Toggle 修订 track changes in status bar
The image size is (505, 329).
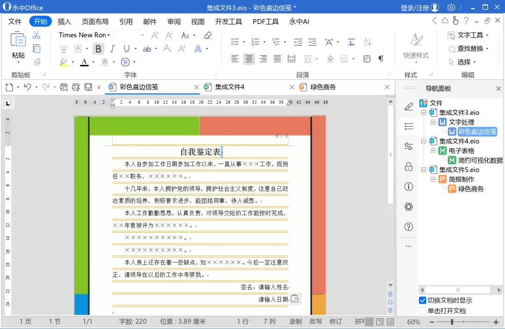(336, 321)
